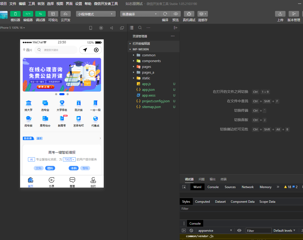Click the preview eye icon
This screenshot has width=303, height=240.
click(x=176, y=14)
